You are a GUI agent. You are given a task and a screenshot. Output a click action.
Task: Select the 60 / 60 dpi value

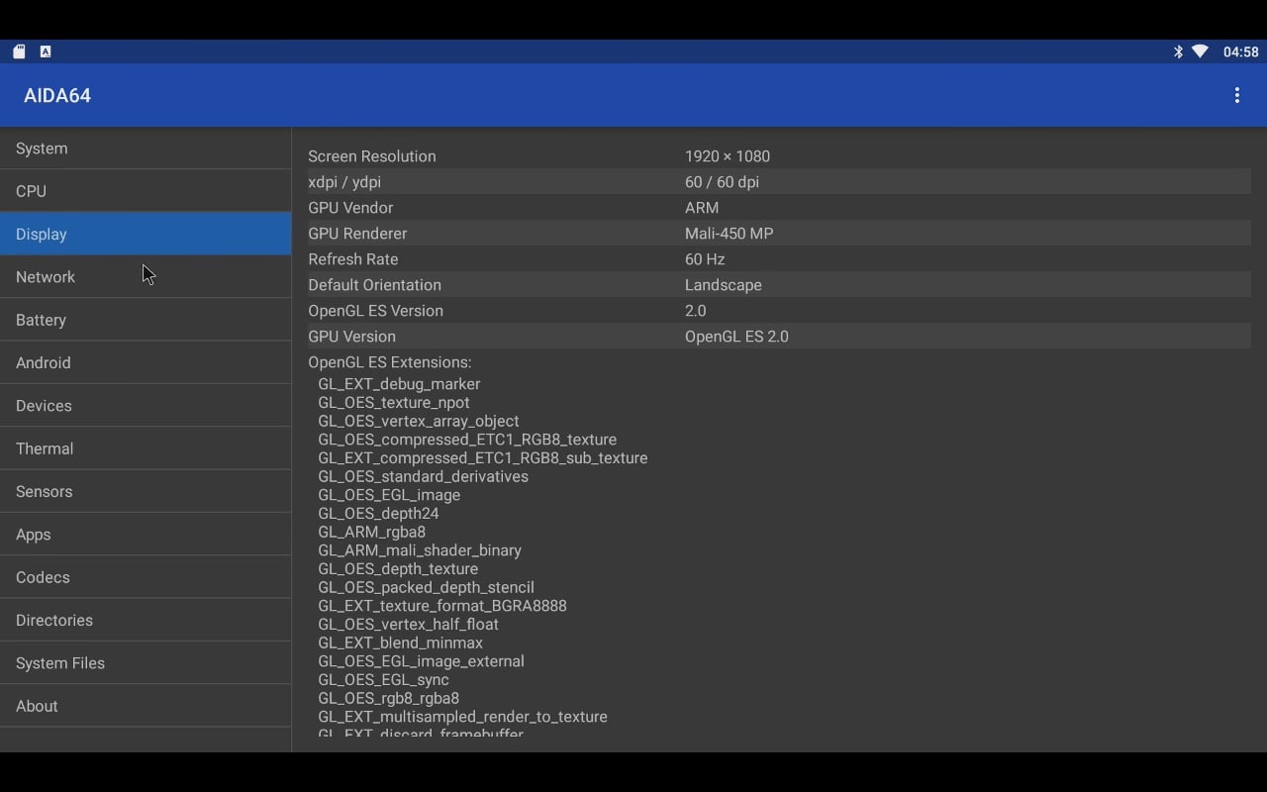pyautogui.click(x=723, y=182)
